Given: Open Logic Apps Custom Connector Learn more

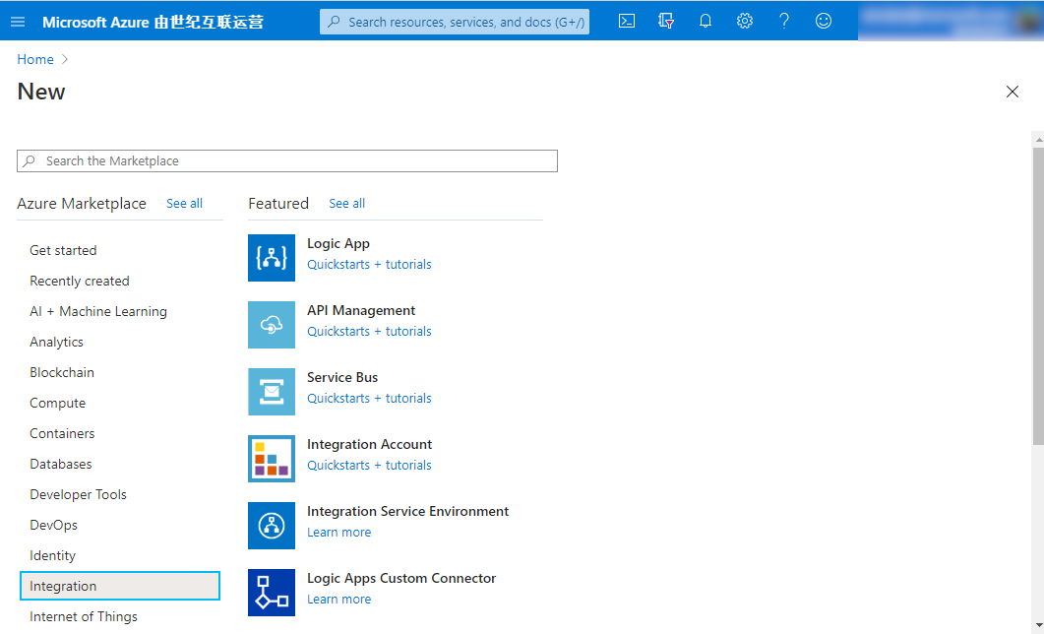Looking at the screenshot, I should [x=338, y=600].
